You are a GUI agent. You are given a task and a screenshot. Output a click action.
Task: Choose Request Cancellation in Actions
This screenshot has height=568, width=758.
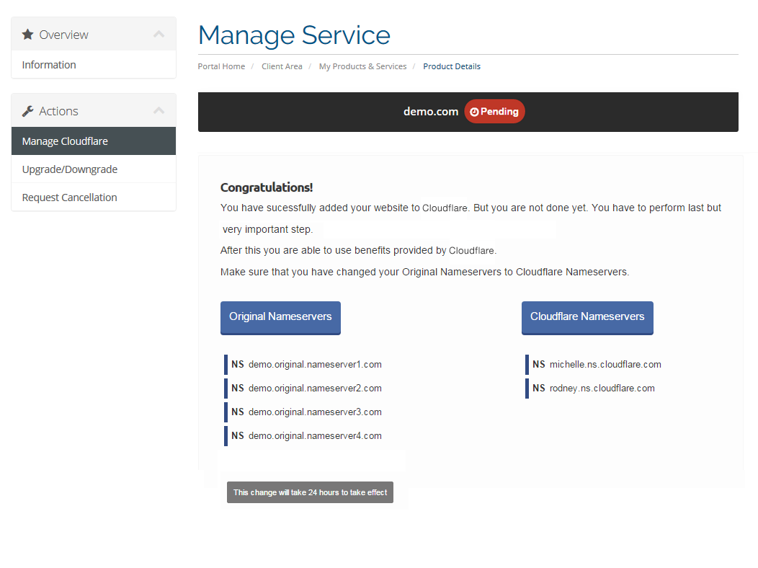[69, 198]
